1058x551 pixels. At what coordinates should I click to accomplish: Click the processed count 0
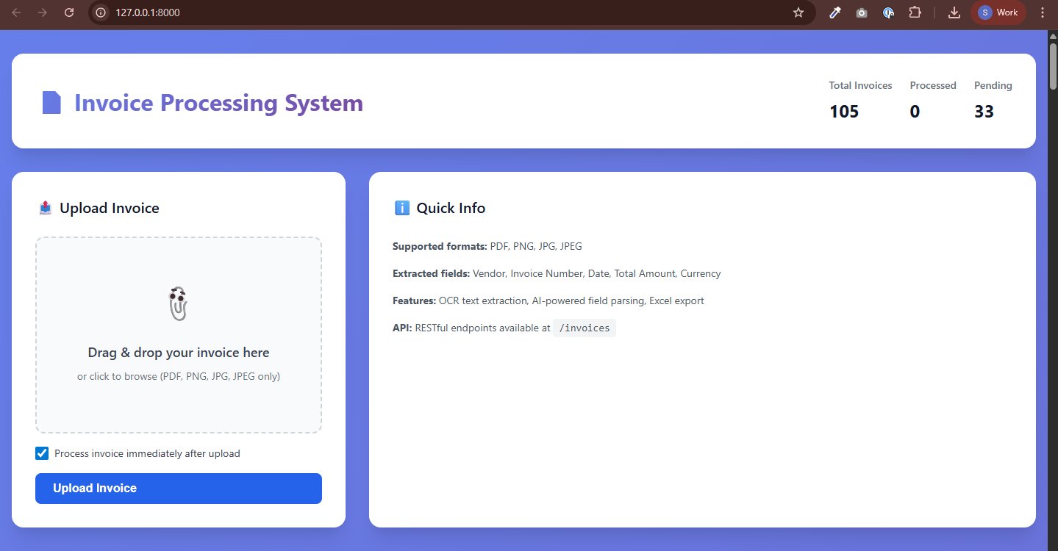(x=915, y=112)
